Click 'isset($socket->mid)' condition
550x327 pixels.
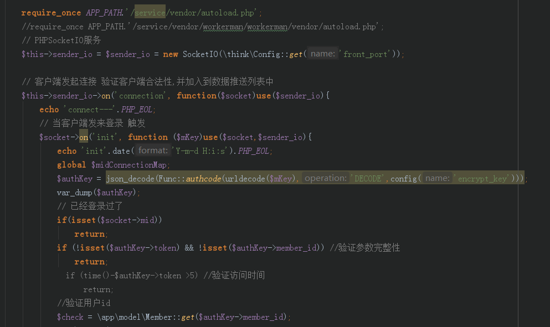click(x=114, y=220)
